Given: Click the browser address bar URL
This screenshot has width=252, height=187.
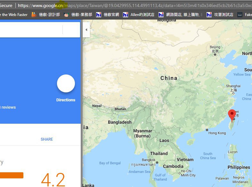Looking at the screenshot, I should pos(128,5).
